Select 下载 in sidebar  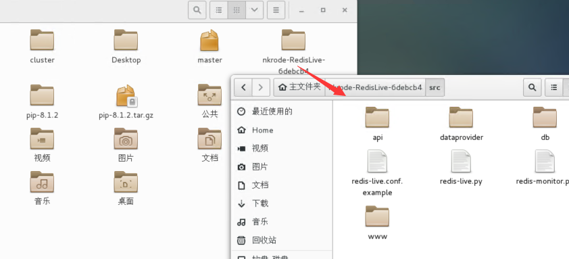[282, 204]
